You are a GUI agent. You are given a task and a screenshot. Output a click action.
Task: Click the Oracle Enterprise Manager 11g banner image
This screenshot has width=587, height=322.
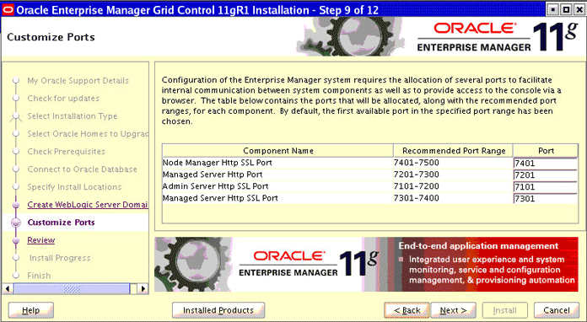tap(366, 265)
